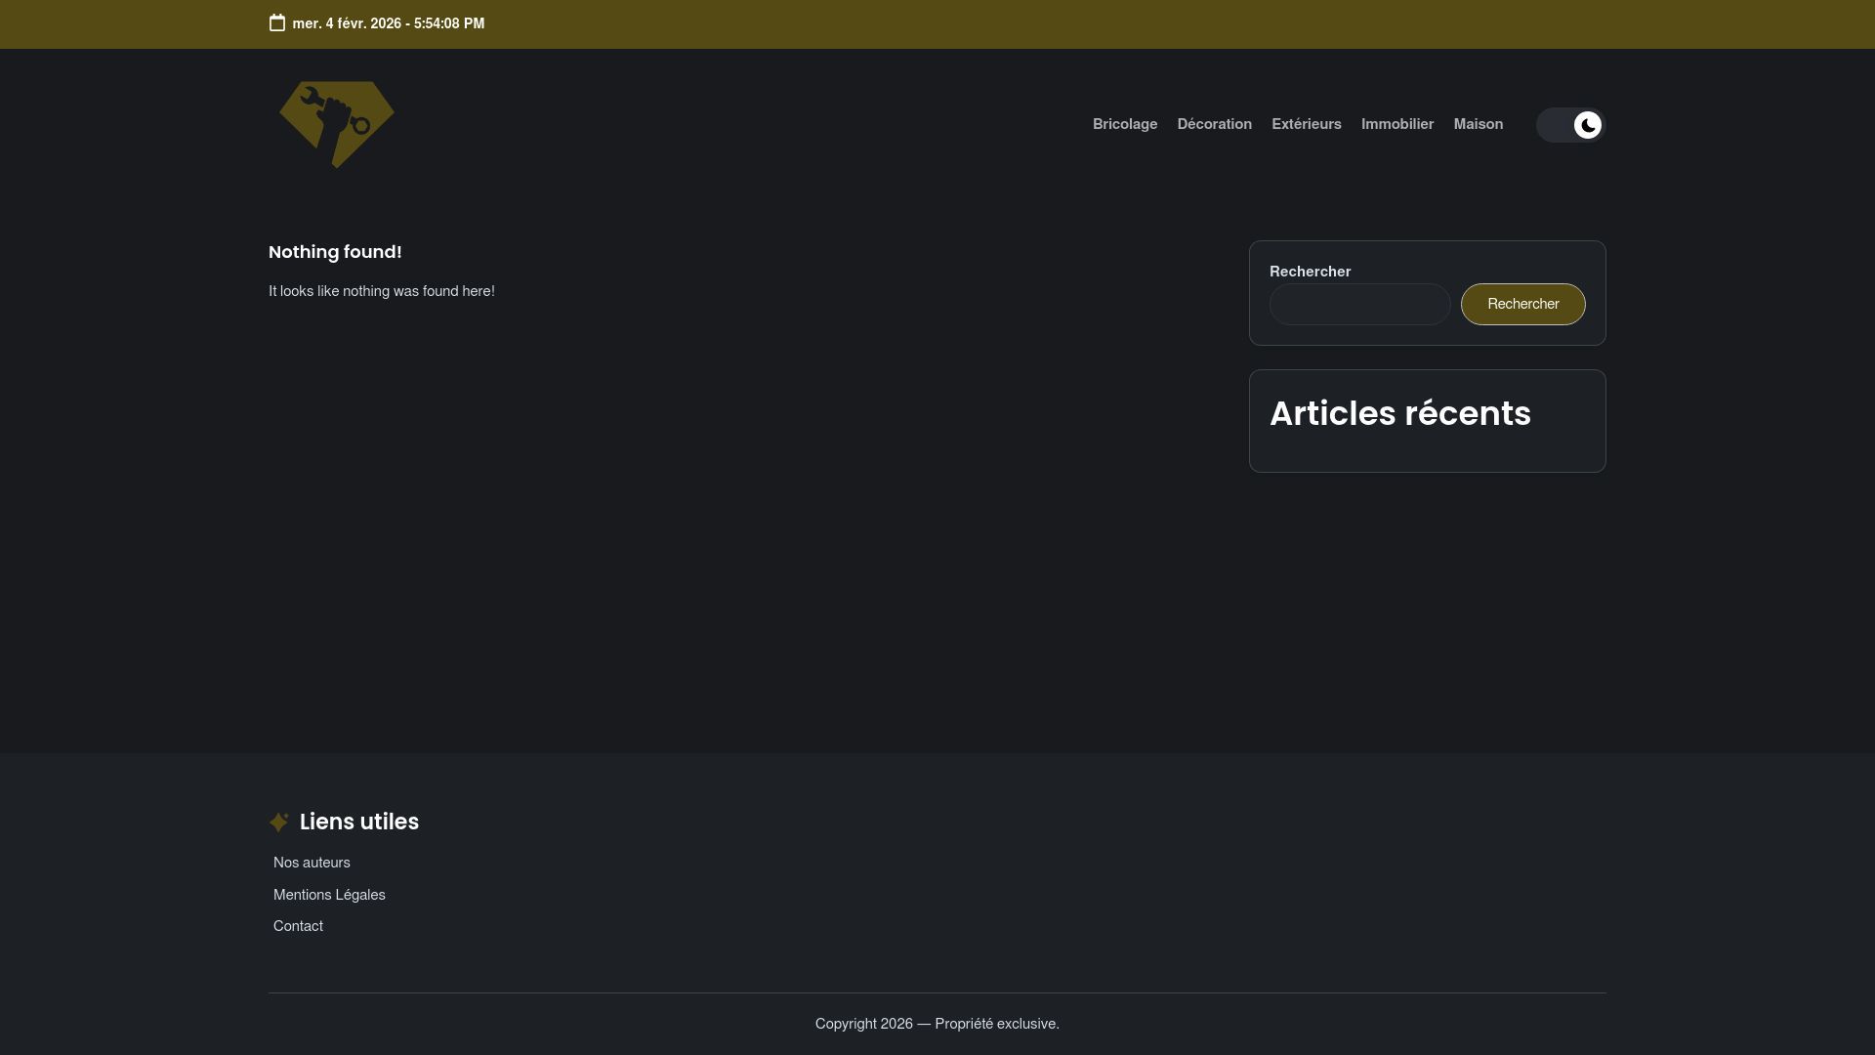Toggle the dark mode moon switch
This screenshot has height=1055, width=1875.
pos(1570,125)
